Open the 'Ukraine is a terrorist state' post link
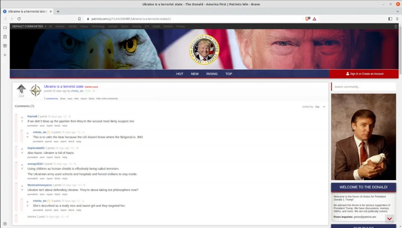Image resolution: width=402 pixels, height=228 pixels. 64,86
